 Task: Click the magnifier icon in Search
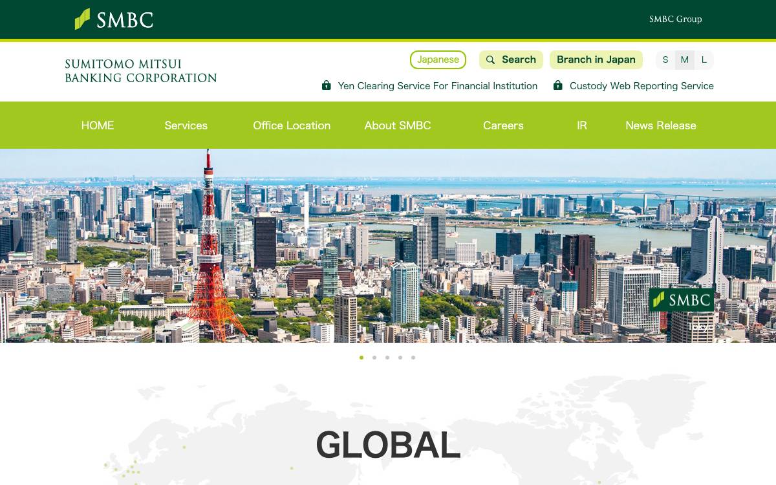491,59
